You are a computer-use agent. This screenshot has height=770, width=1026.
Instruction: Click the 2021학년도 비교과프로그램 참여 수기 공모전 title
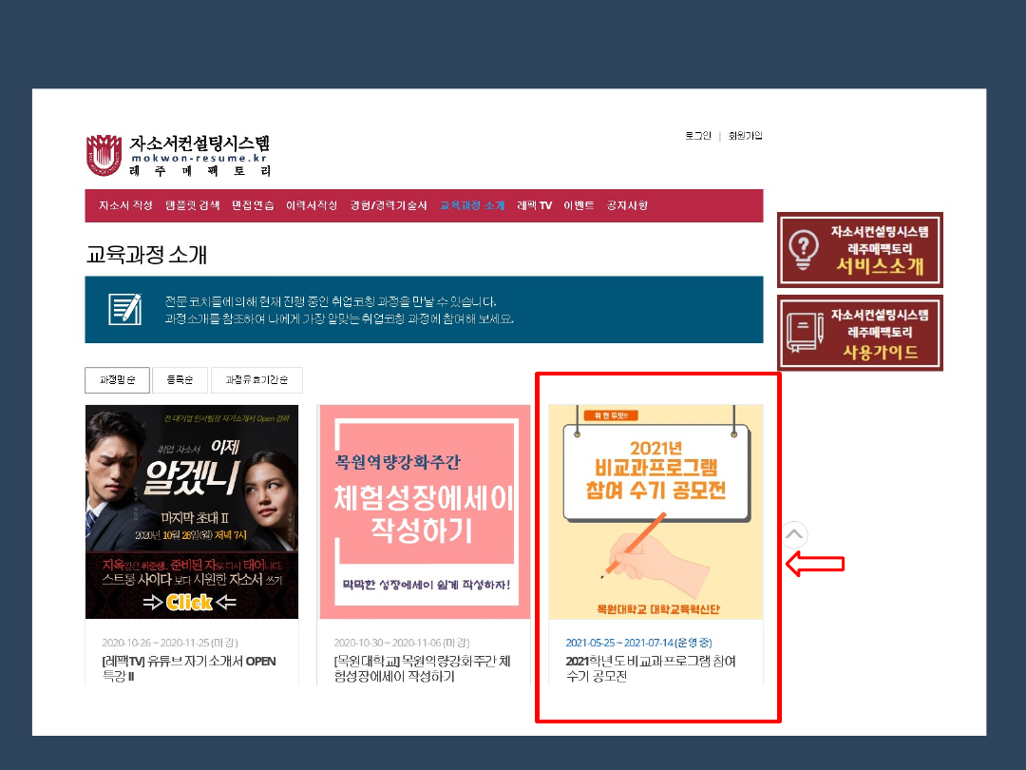tap(650, 668)
